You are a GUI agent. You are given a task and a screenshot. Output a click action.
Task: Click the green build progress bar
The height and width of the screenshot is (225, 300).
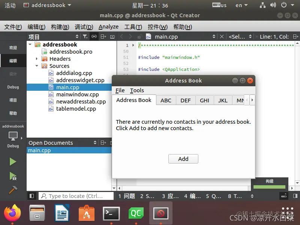point(269,187)
